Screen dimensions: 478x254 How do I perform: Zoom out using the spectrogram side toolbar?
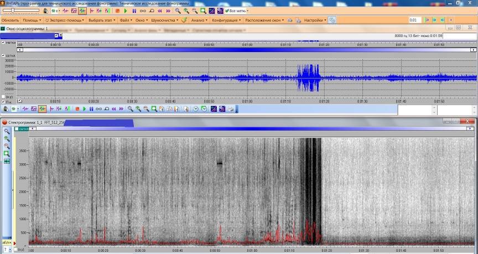tap(7, 146)
